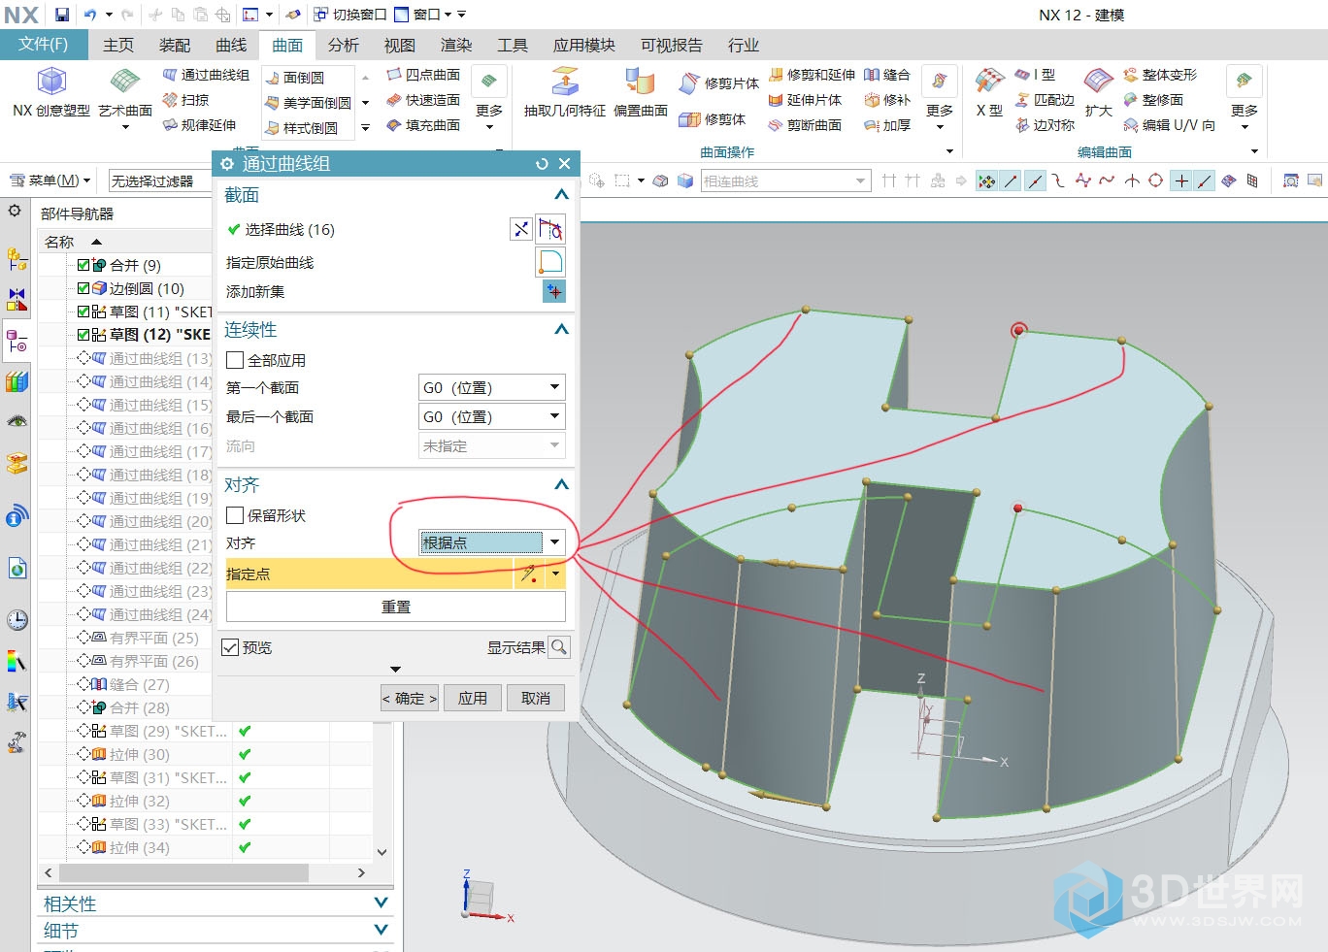Select the 样式倒圆 tool
The height and width of the screenshot is (952, 1328).
[302, 128]
